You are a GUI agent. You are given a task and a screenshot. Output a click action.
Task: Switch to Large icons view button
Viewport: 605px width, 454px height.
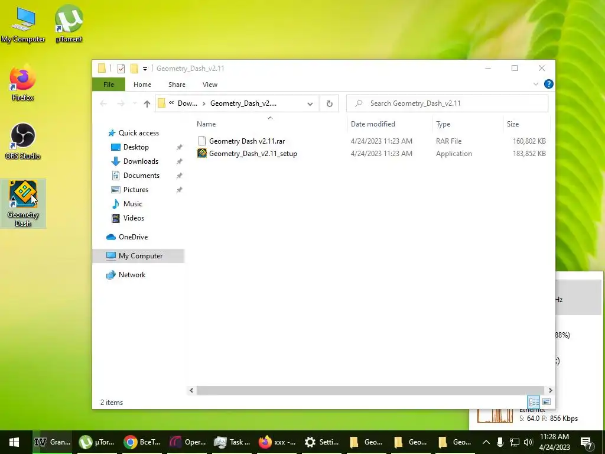[x=547, y=402]
